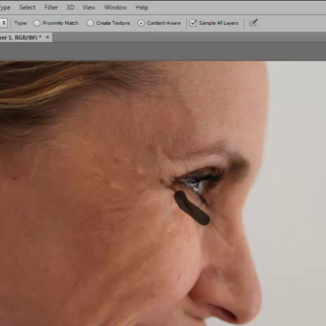This screenshot has width=326, height=326.
Task: Click the tablet pressure size icon
Action: point(253,23)
